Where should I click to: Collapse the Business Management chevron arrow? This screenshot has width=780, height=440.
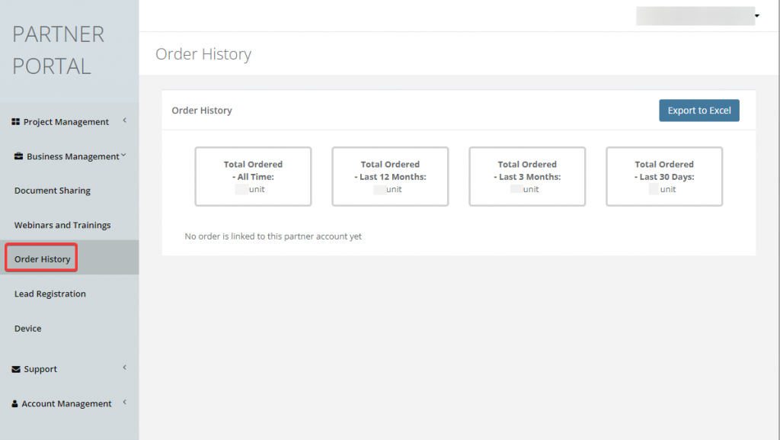[123, 156]
